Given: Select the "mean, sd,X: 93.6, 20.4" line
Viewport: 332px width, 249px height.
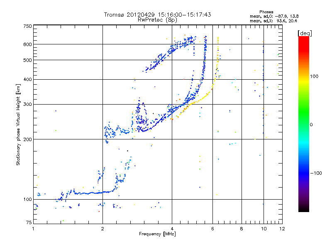Looking at the screenshot, I should 273,21.
